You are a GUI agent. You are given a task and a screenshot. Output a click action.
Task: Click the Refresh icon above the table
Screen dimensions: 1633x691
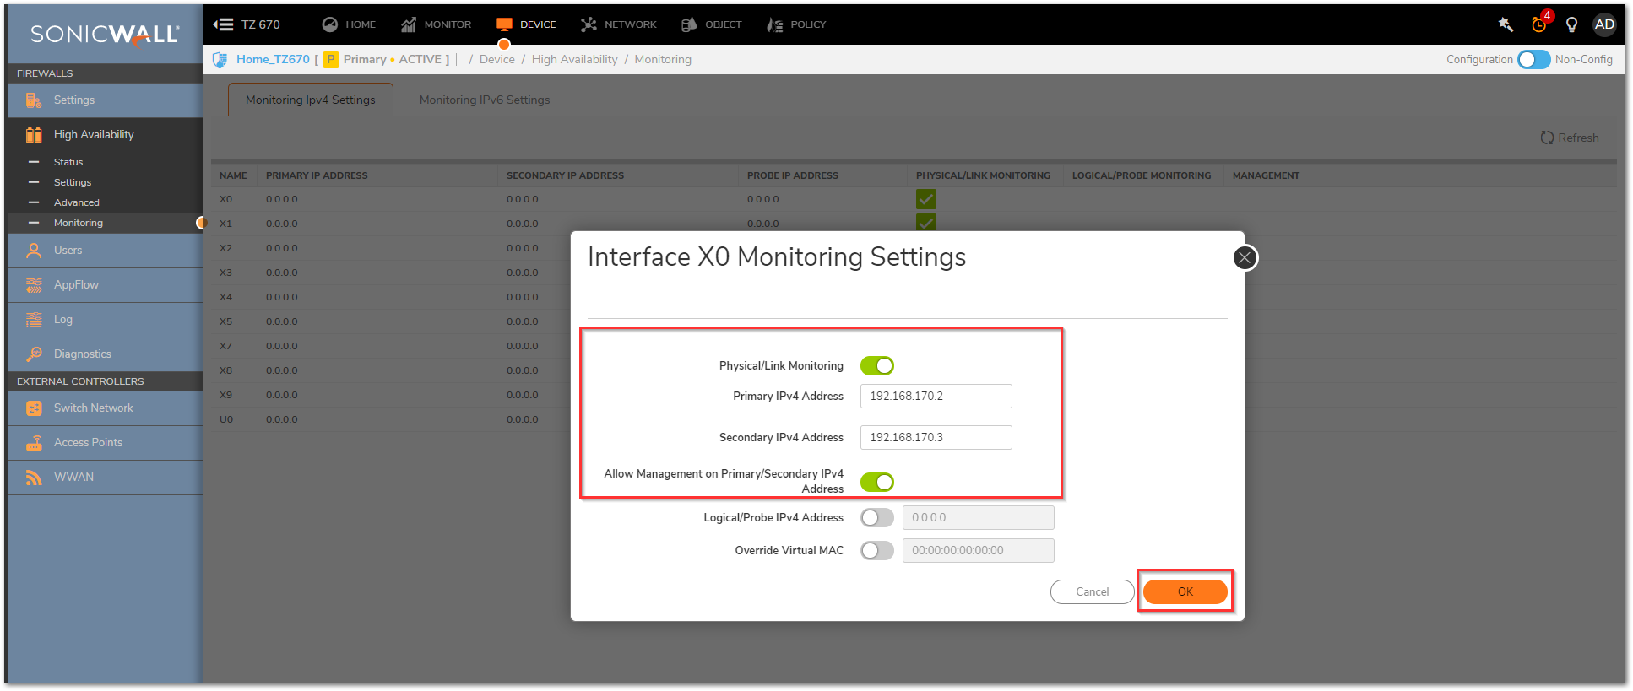[x=1547, y=138]
